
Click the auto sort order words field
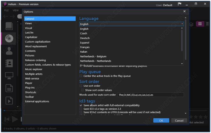151,95
